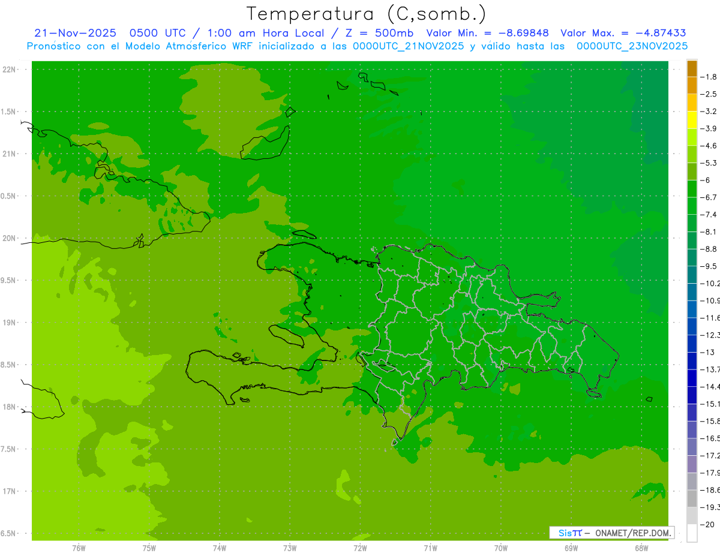Pick the orange swatch between -1.8 and -2.5
The image size is (720, 556).
(692, 85)
